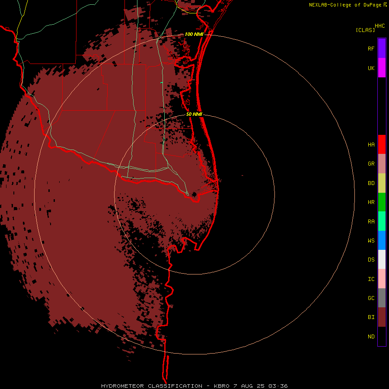Click the WS blue legend swatch
389x389 pixels.
tap(382, 240)
